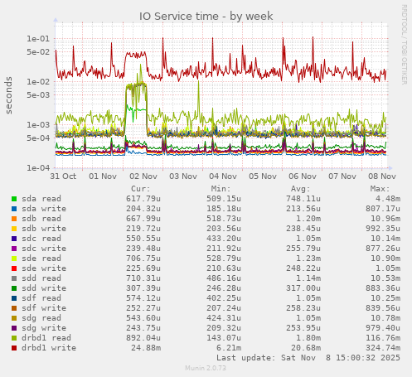The height and width of the screenshot is (377, 412).
Task: Click the 'sdb read' legend label
Action: coord(41,219)
